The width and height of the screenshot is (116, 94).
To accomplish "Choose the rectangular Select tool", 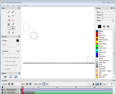I will click(9, 28).
